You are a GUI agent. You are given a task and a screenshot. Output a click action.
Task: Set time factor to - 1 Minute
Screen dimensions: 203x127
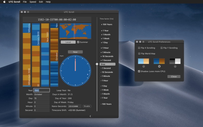coord(105,76)
